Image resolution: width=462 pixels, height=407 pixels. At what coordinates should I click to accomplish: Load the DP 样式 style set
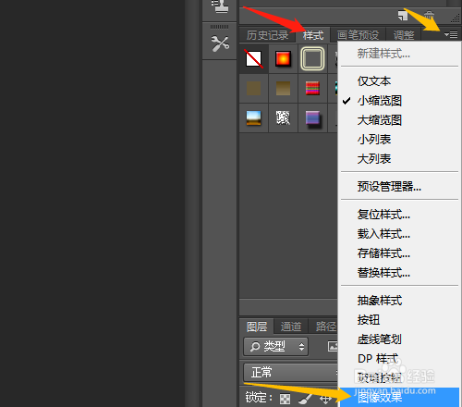(x=378, y=359)
